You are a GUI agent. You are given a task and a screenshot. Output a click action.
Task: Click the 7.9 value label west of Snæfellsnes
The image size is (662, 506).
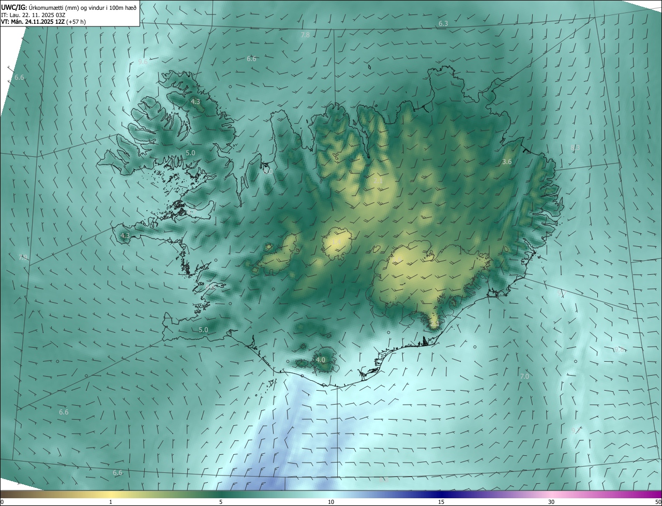[23, 257]
